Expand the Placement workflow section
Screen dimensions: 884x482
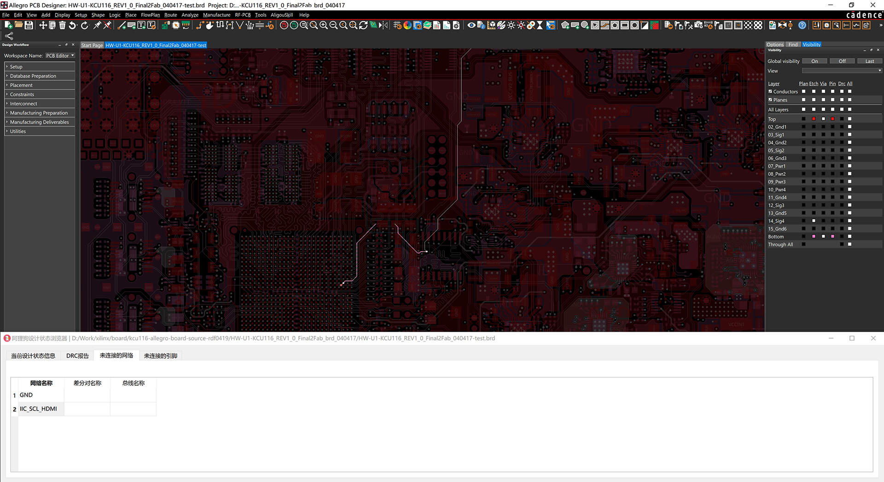[x=40, y=85]
